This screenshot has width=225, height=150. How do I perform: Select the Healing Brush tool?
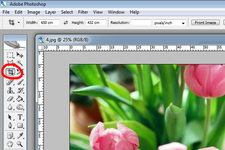(10, 82)
